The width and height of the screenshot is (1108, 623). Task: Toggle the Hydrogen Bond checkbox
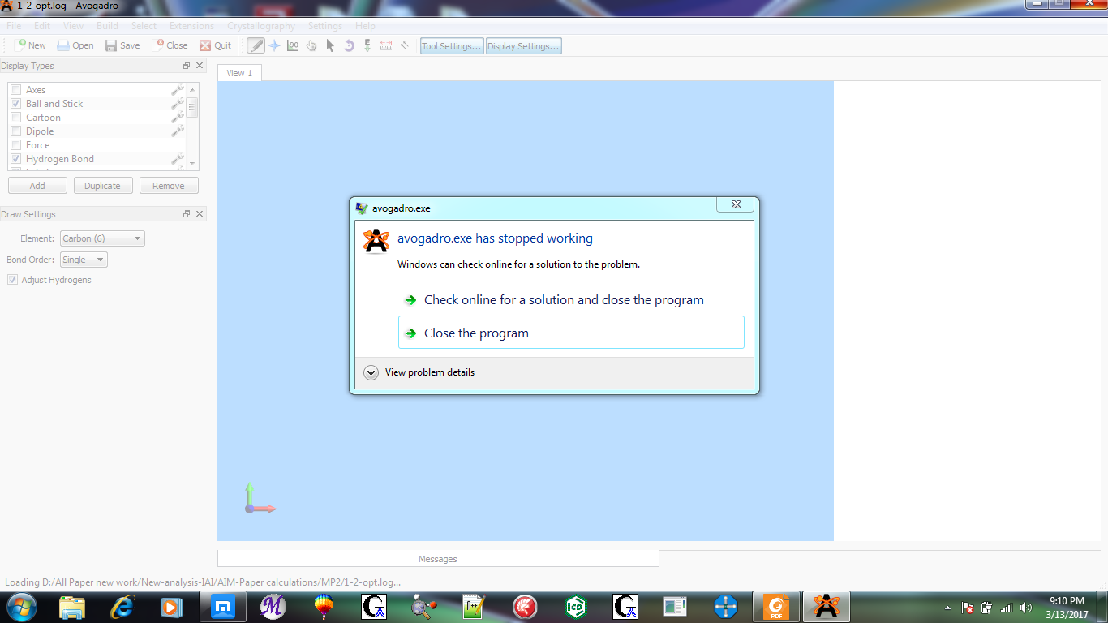coord(15,158)
